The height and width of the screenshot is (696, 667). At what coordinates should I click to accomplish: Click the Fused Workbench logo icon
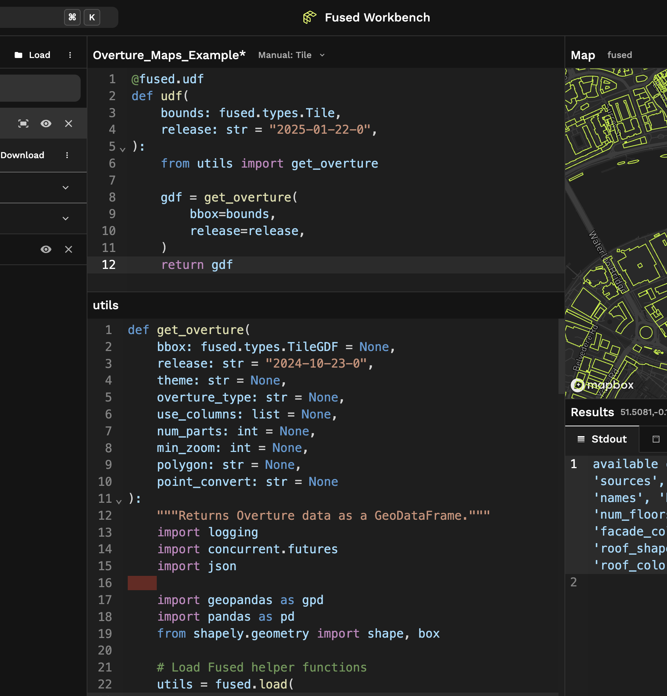310,17
